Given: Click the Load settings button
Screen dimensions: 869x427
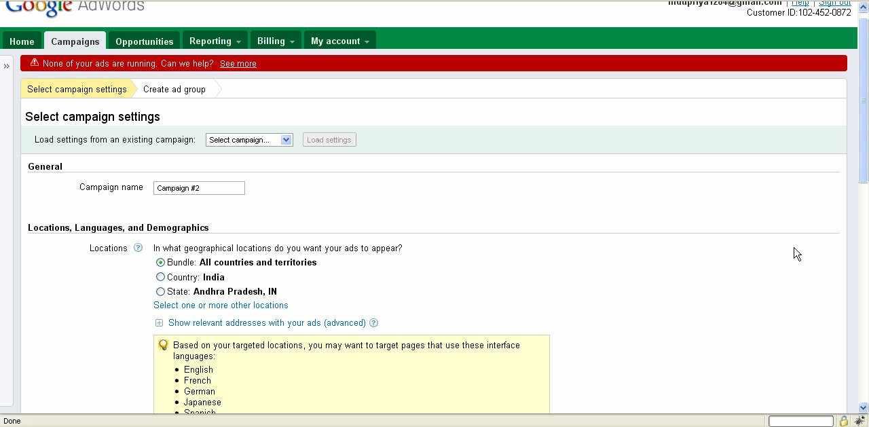Looking at the screenshot, I should pos(329,140).
